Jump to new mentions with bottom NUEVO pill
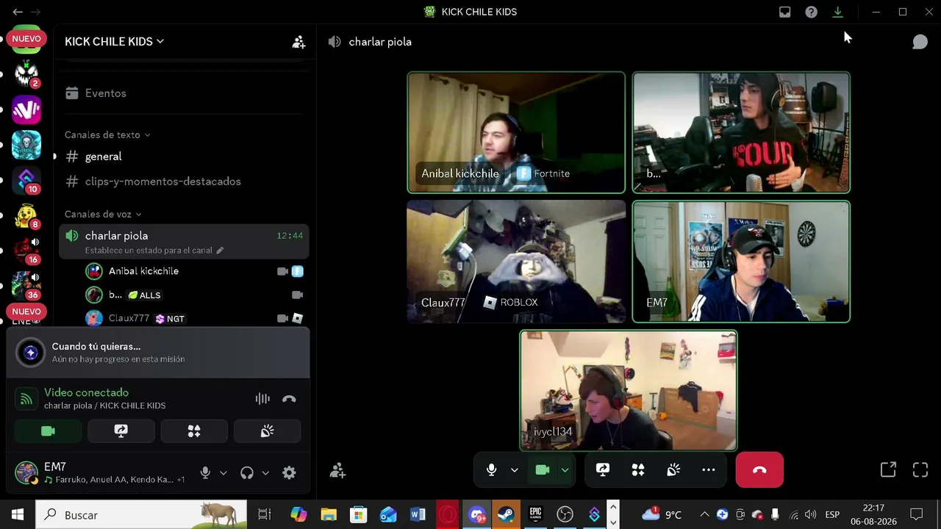 [x=26, y=312]
